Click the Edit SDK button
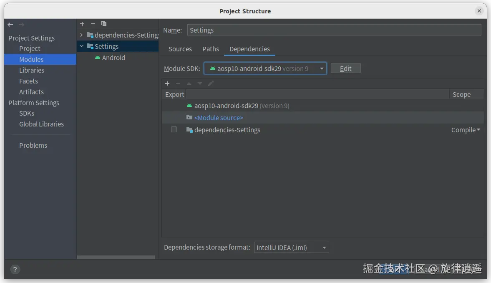Screen dimensions: 491x283 [x=345, y=68]
